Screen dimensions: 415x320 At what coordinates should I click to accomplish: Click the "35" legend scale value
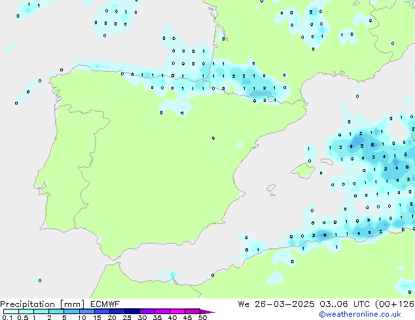coord(157,317)
